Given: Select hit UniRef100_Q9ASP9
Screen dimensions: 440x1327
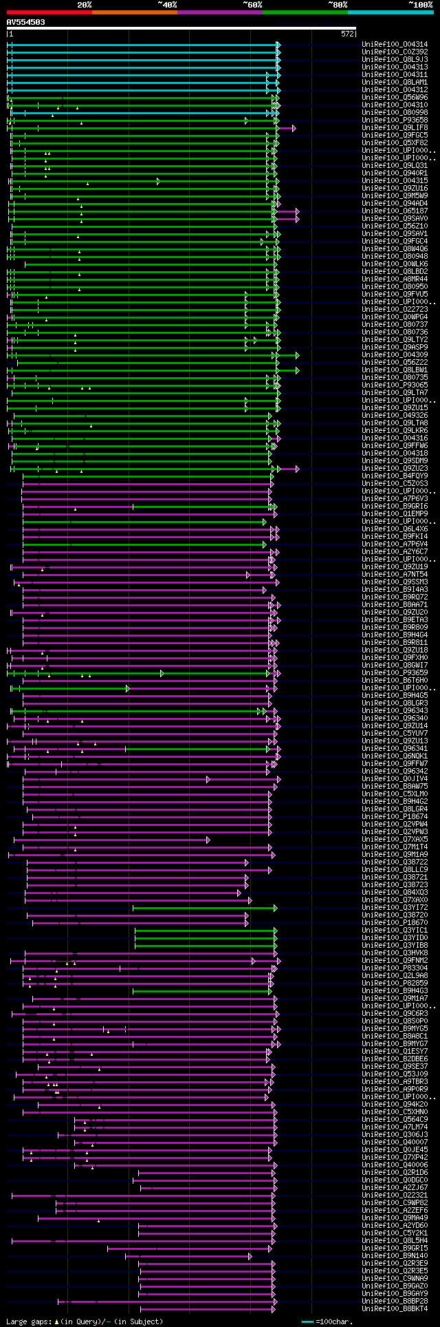Looking at the screenshot, I should pyautogui.click(x=395, y=347).
